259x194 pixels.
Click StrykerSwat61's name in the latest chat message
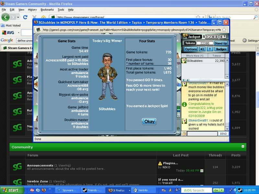[198, 120]
